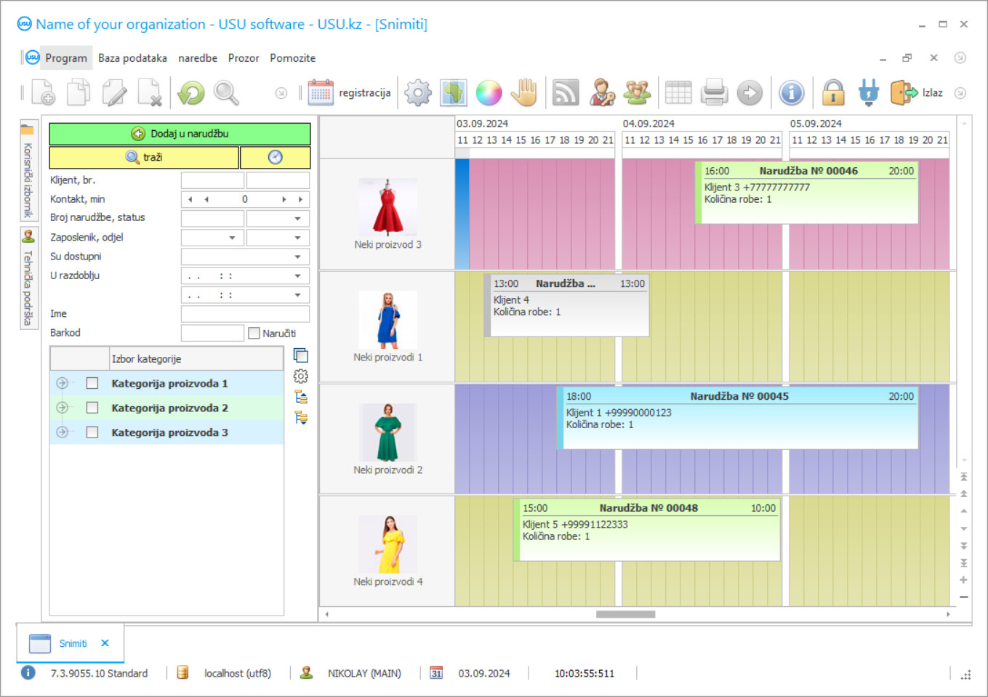
Task: Click the red dress Neki proizvod 3 thumbnail
Action: (387, 206)
